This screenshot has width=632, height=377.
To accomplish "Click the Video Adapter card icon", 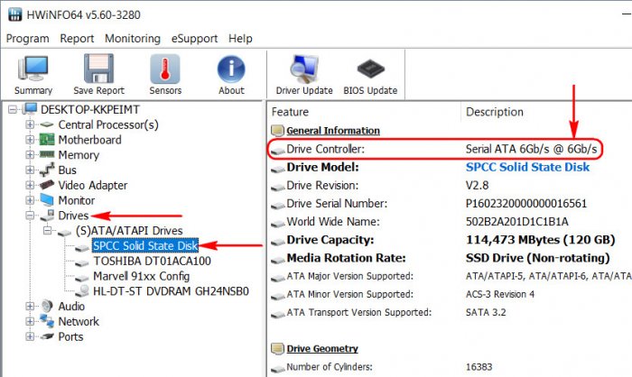I will click(47, 185).
